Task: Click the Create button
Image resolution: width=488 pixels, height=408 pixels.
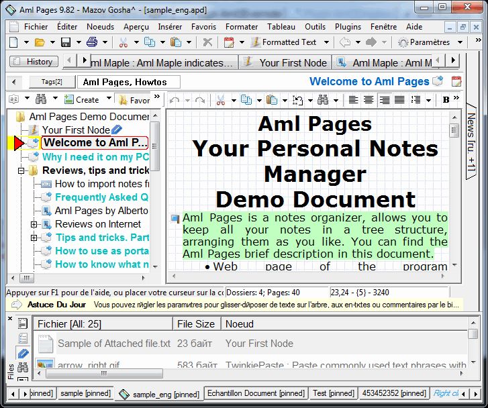Action: point(82,99)
